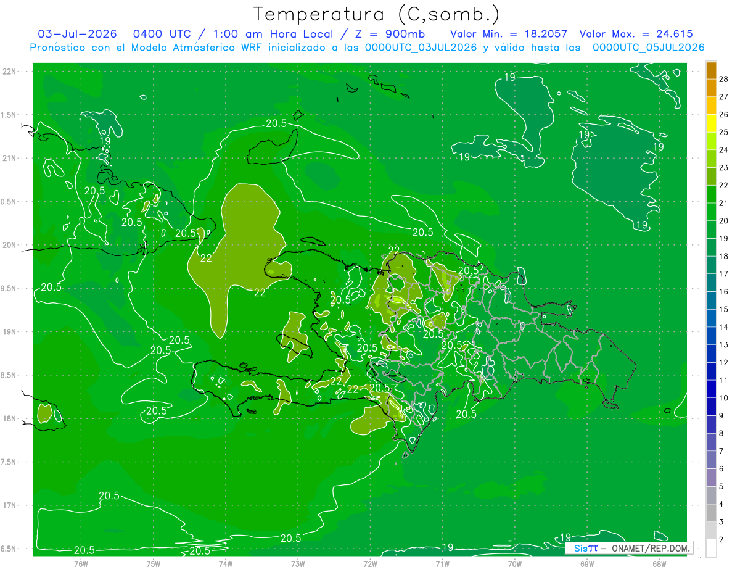Click the '28' value on the color legend
The height and width of the screenshot is (572, 740).
pyautogui.click(x=724, y=79)
